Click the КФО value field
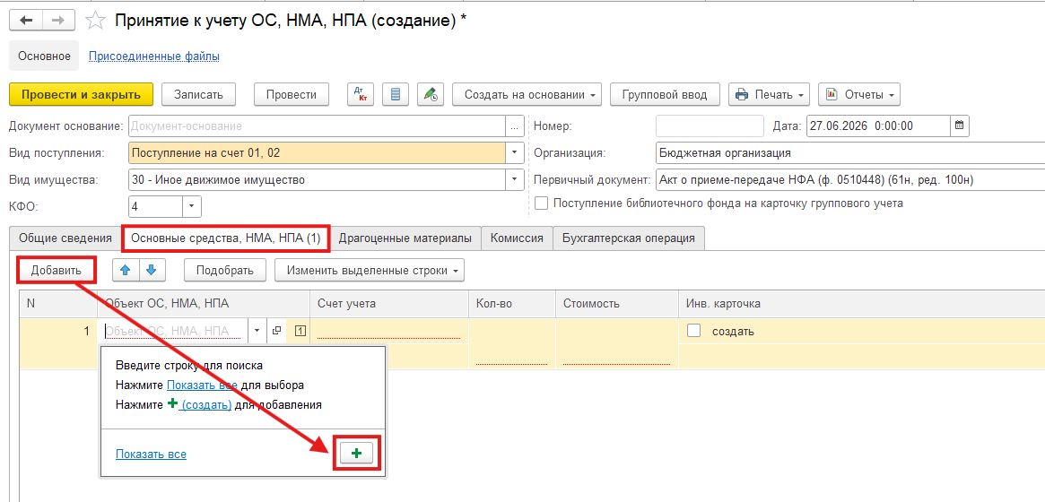 (x=154, y=206)
